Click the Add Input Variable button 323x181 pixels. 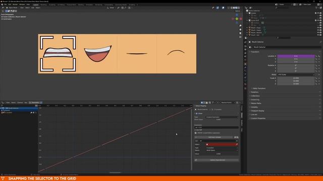pyautogui.click(x=214, y=137)
